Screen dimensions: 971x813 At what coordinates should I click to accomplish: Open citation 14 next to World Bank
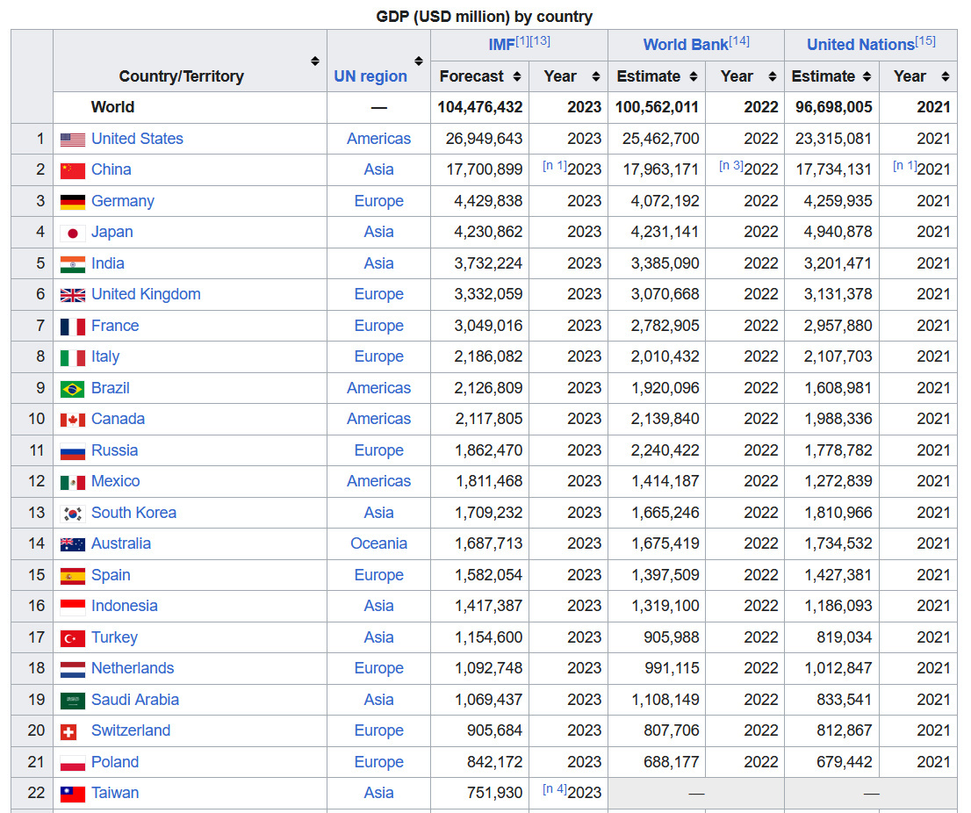[x=739, y=41]
